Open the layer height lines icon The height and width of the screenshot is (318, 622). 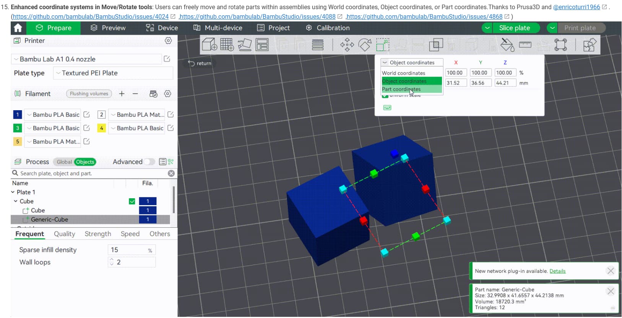[318, 45]
